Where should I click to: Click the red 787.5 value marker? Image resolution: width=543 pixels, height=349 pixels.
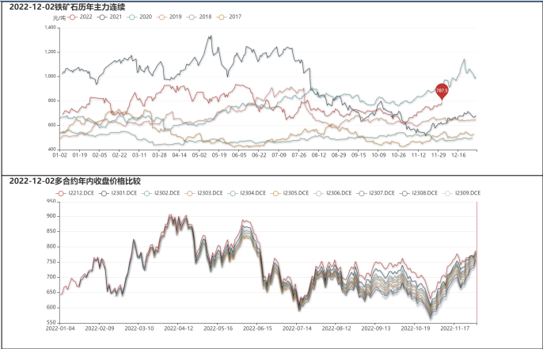pos(442,91)
